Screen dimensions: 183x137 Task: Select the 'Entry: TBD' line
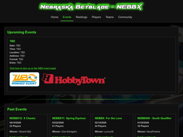point(15,63)
